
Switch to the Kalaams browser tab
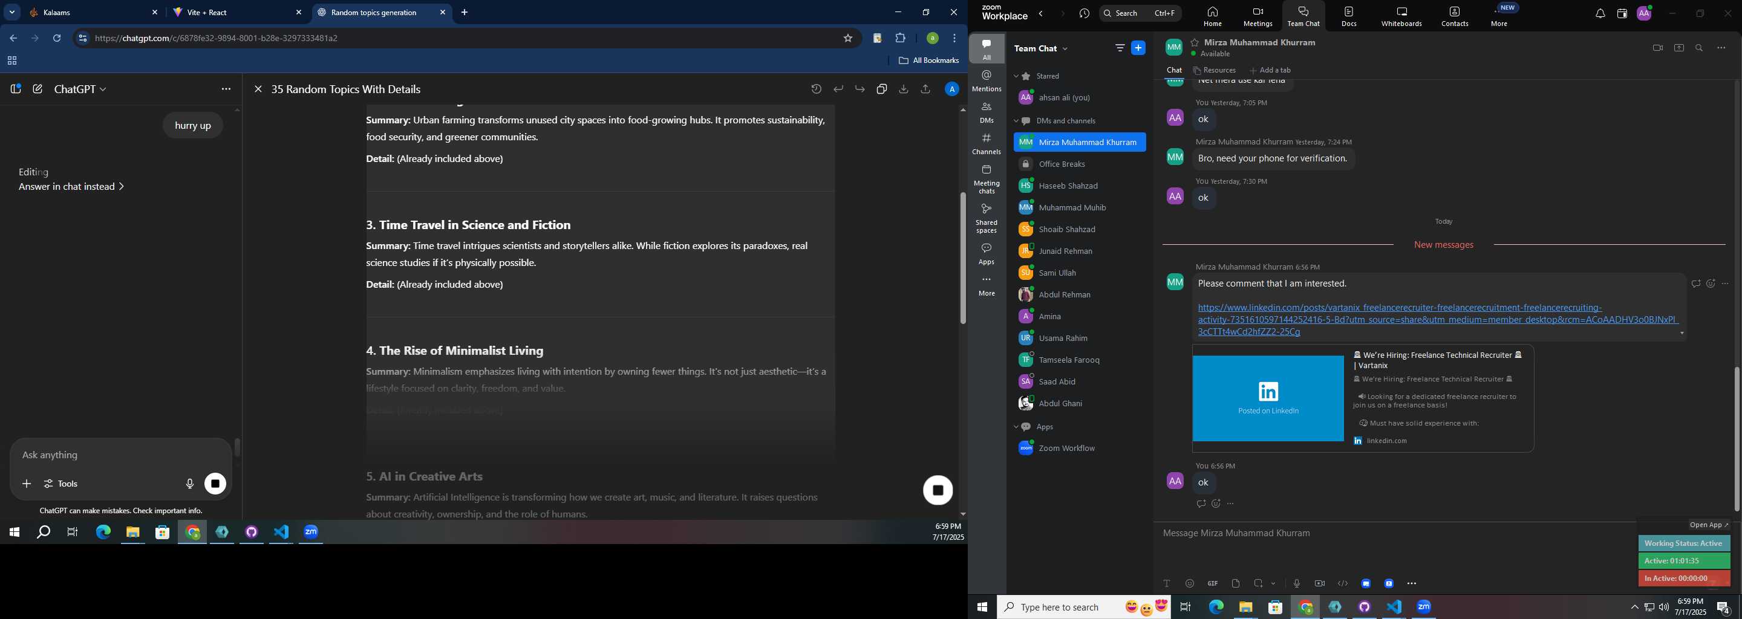tap(93, 13)
